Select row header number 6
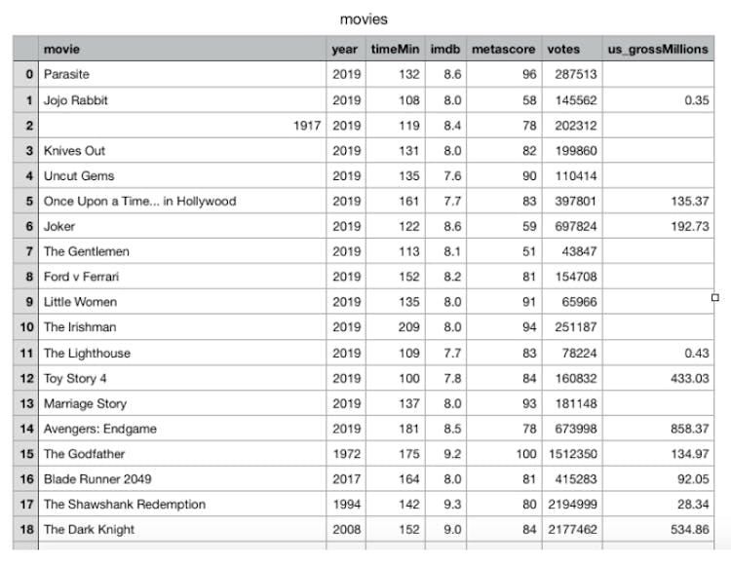The height and width of the screenshot is (565, 731). [25, 226]
